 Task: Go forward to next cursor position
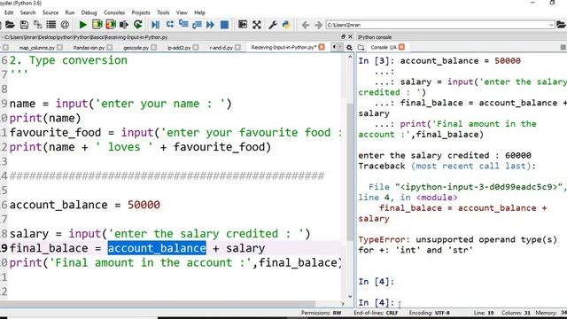coord(318,25)
